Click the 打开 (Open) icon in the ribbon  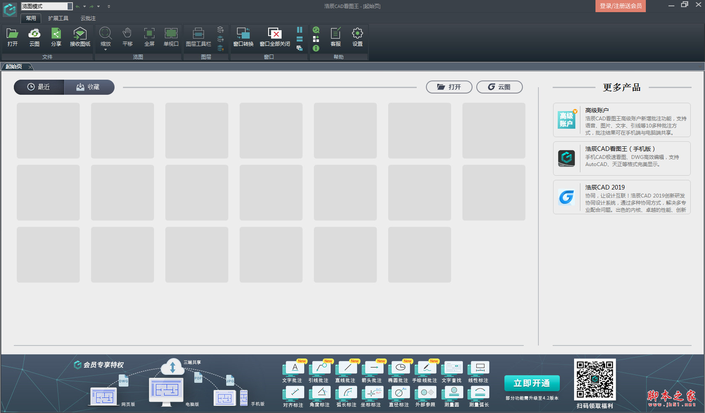point(13,37)
